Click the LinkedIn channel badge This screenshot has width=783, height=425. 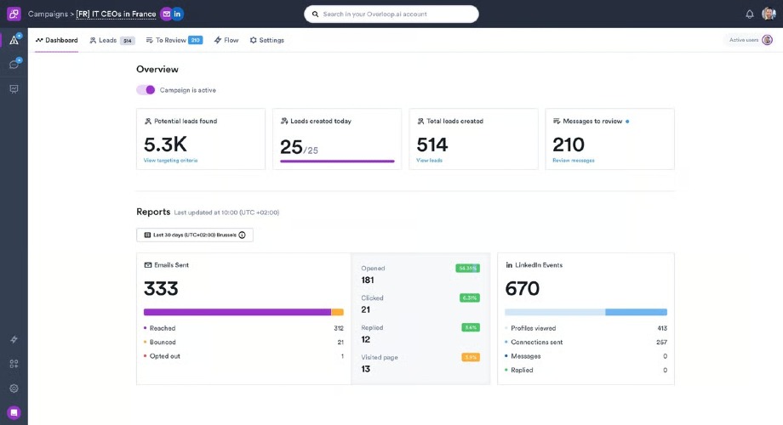[x=177, y=14]
